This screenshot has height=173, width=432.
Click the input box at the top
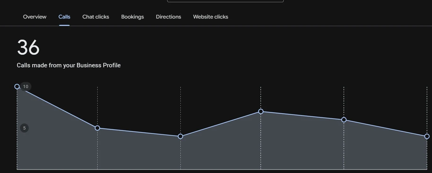coord(225,1)
